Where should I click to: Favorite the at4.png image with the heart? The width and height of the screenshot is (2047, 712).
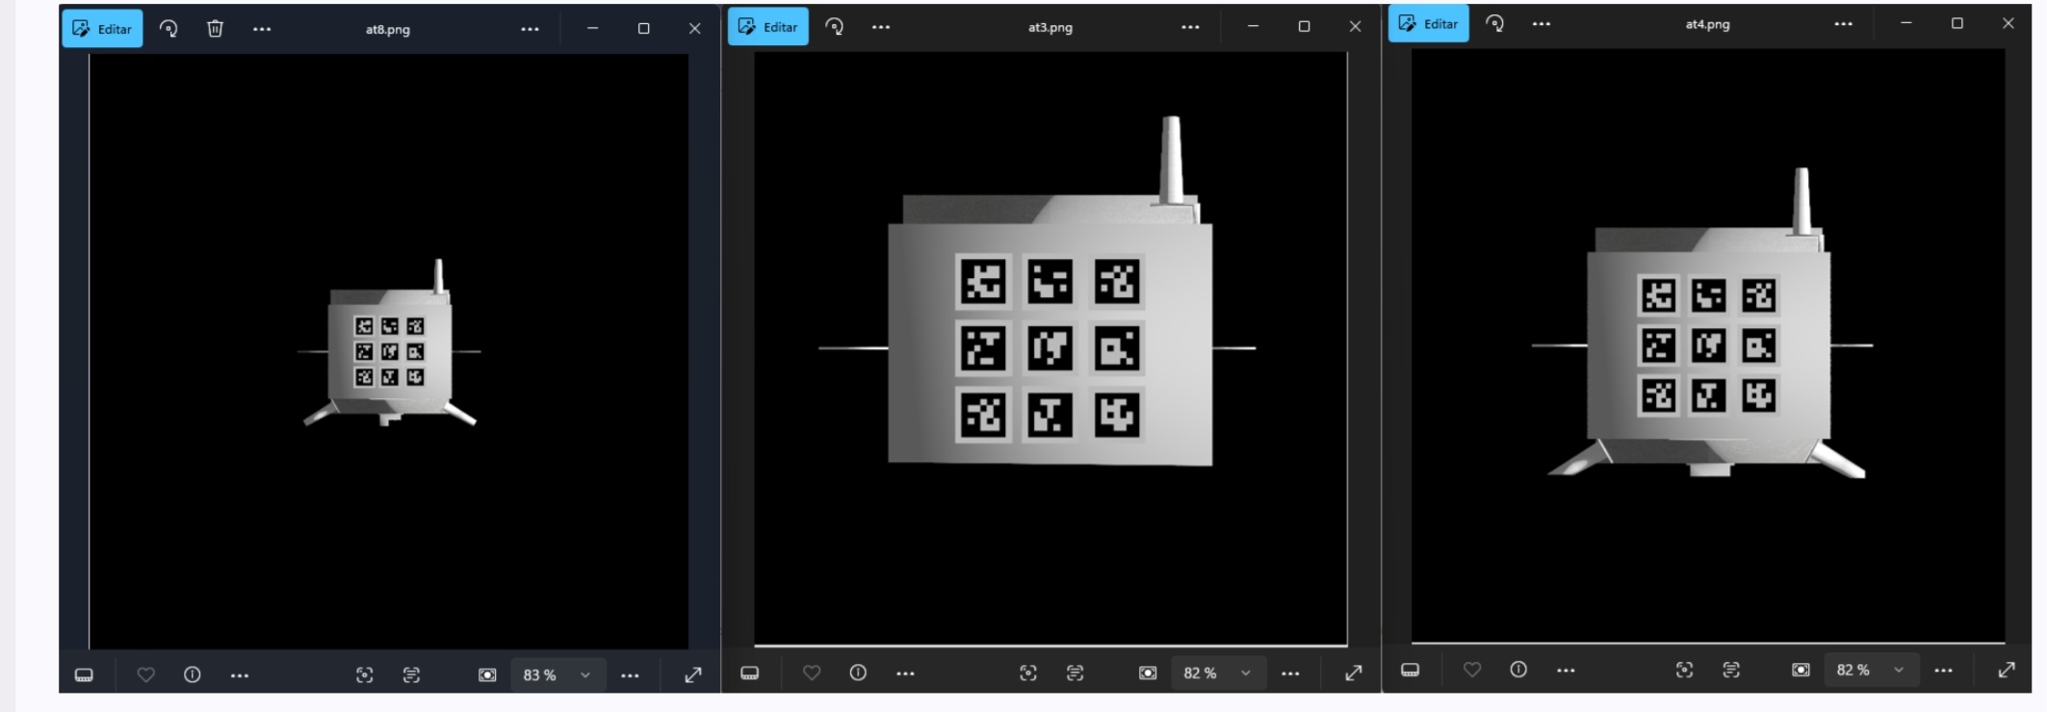point(1472,670)
